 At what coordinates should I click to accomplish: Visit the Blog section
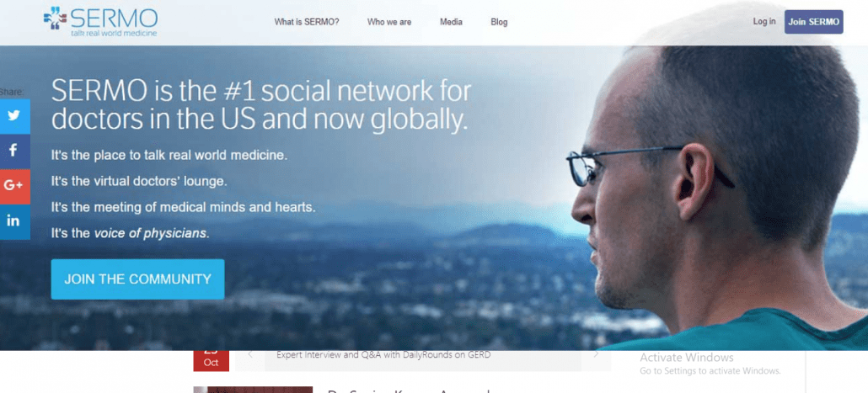[x=499, y=22]
